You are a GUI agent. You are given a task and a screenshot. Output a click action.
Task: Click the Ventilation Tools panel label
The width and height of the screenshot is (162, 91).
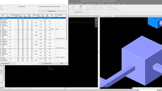pos(78,12)
